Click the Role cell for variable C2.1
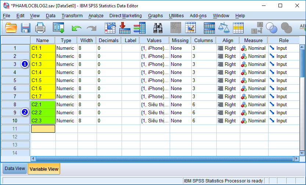Screen dimensions: 306x185 click(x=284, y=105)
